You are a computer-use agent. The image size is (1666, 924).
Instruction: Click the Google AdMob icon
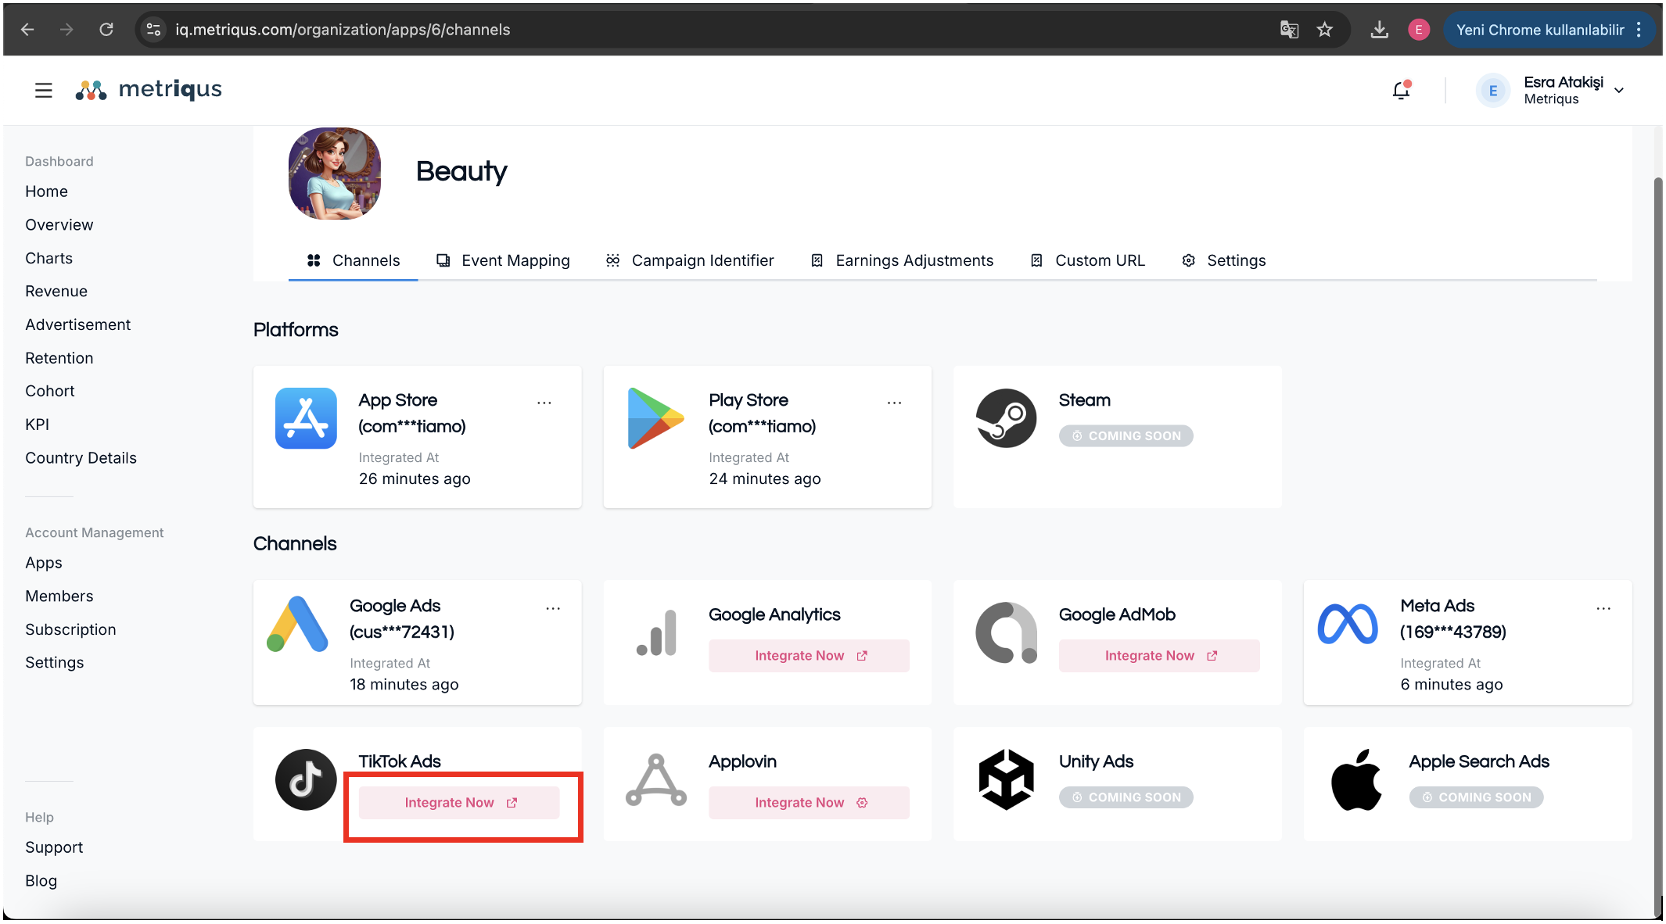pos(1006,632)
